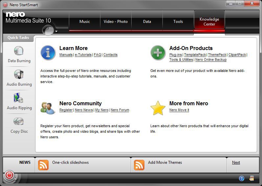Image resolution: width=262 pixels, height=186 pixels.
Task: Click the Nero Community heading
Action: point(80,103)
